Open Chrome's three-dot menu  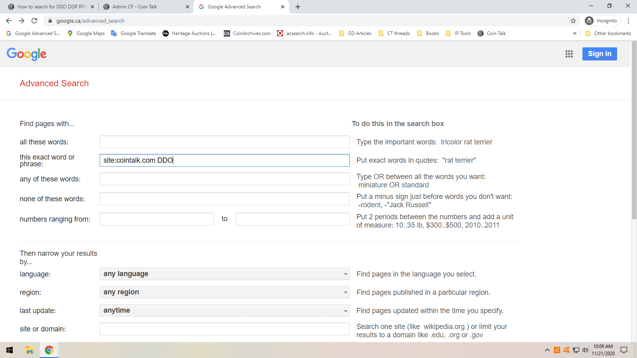[628, 21]
